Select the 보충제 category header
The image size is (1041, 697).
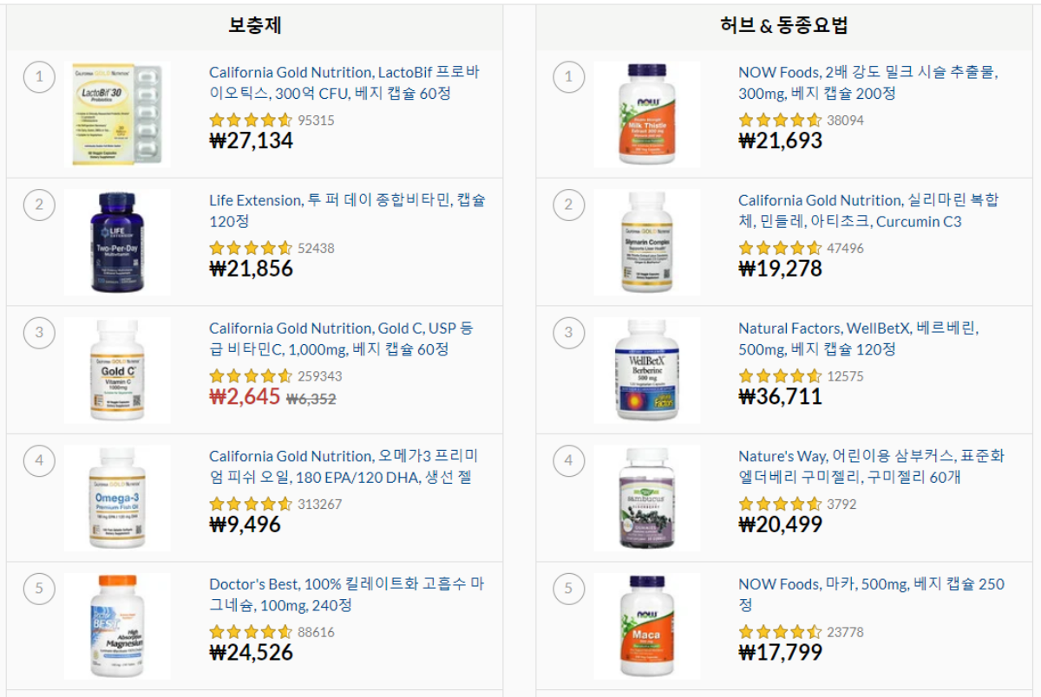(x=254, y=26)
